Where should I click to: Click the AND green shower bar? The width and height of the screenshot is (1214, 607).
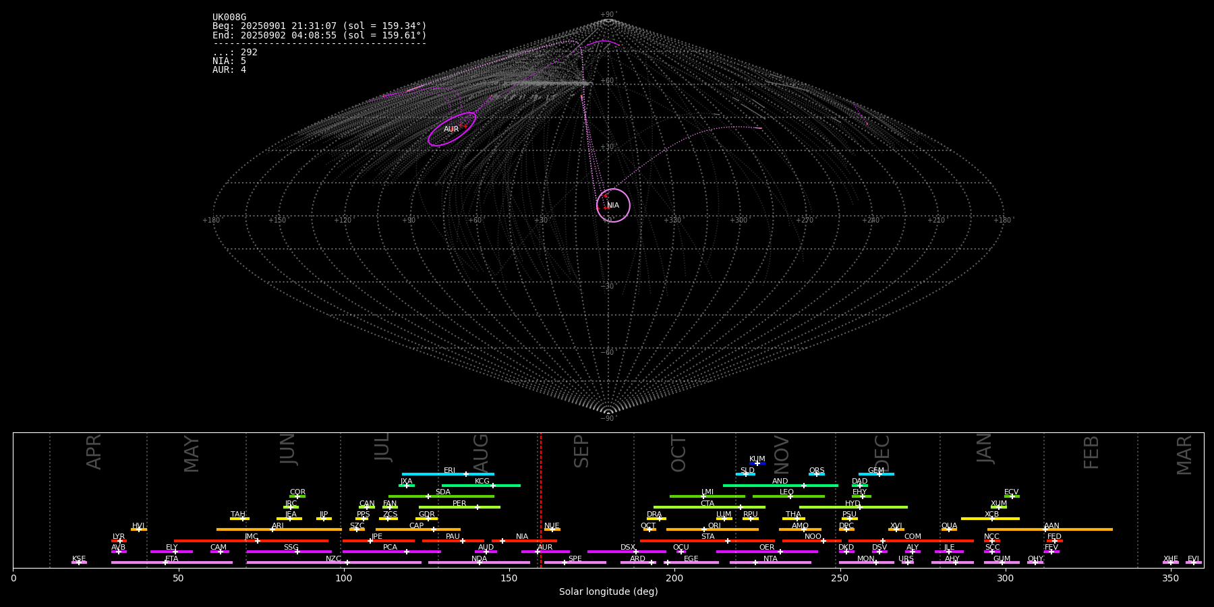coord(780,485)
